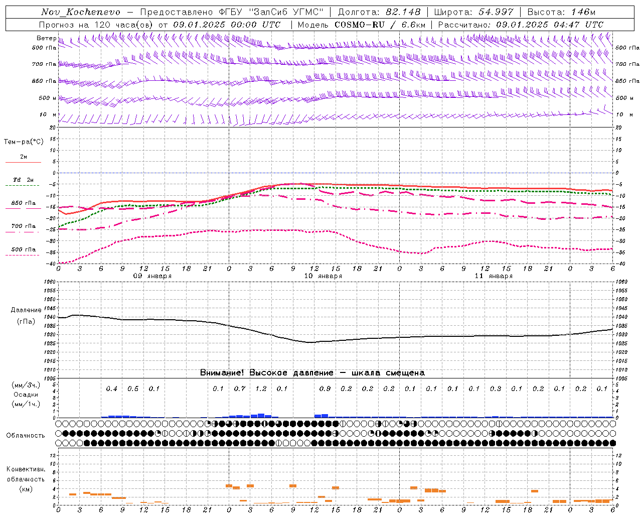642x514 pixels.
Task: Click the 'Конвективн.' convective cloud label
Action: 26,469
